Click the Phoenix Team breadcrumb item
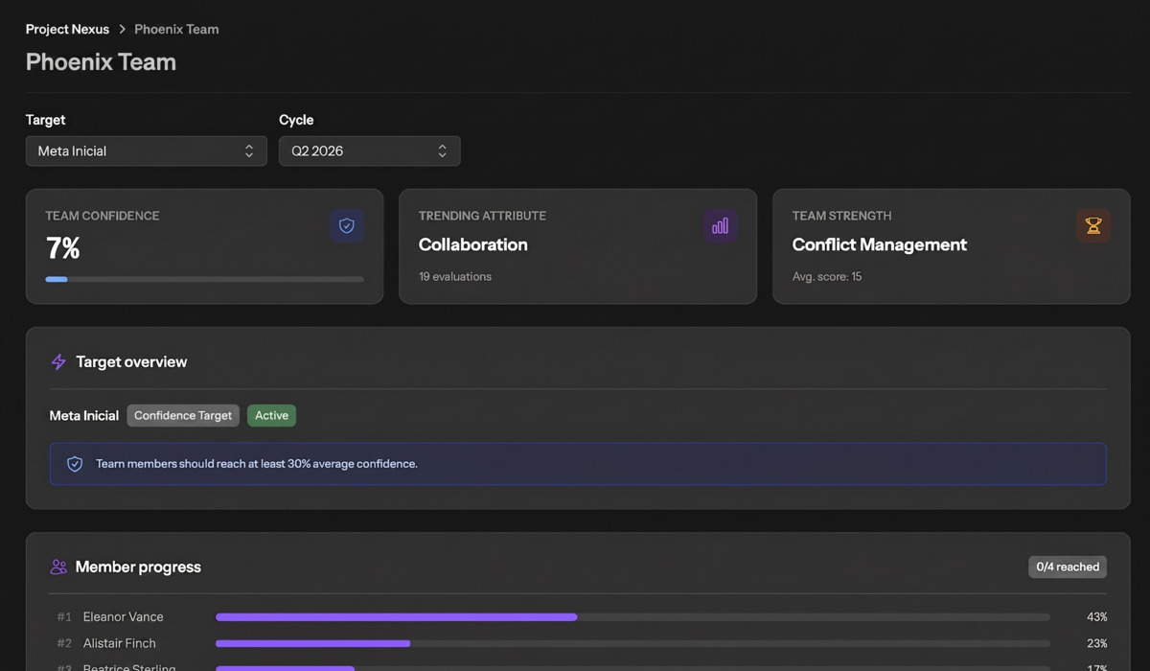 coord(176,30)
